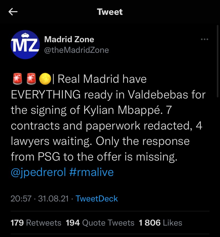This screenshot has height=237, width=220.
Task: Click the Madrid Zone display name
Action: pos(69,40)
